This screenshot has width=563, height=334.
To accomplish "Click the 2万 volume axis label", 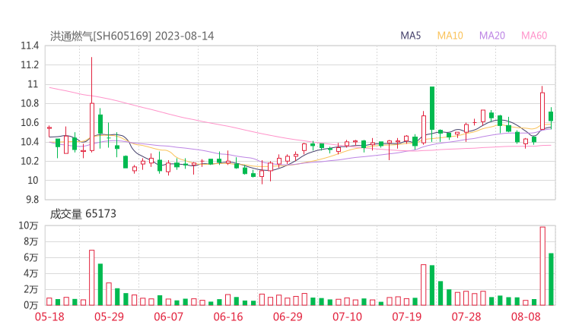I will pos(31,289).
